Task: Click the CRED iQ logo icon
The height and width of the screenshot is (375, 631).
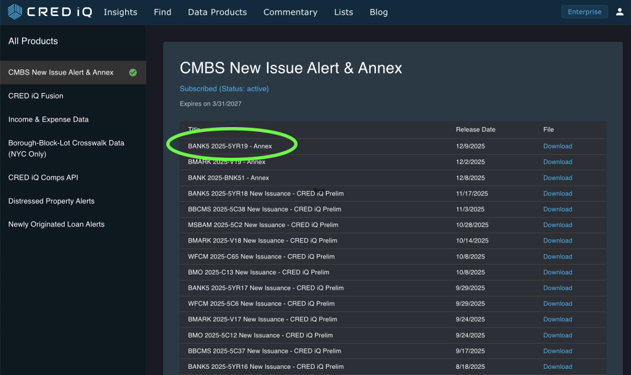Action: [15, 12]
